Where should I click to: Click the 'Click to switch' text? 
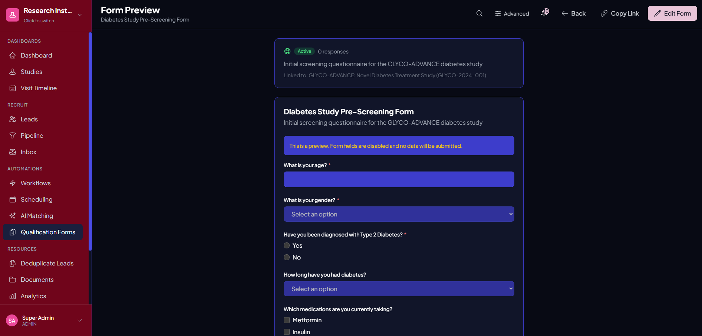(x=39, y=21)
